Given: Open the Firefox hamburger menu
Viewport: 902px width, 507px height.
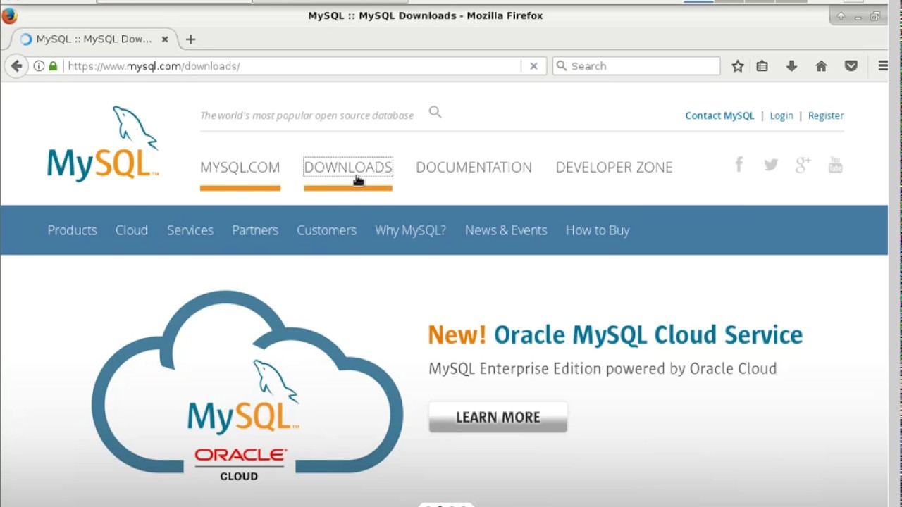Looking at the screenshot, I should click(x=882, y=66).
